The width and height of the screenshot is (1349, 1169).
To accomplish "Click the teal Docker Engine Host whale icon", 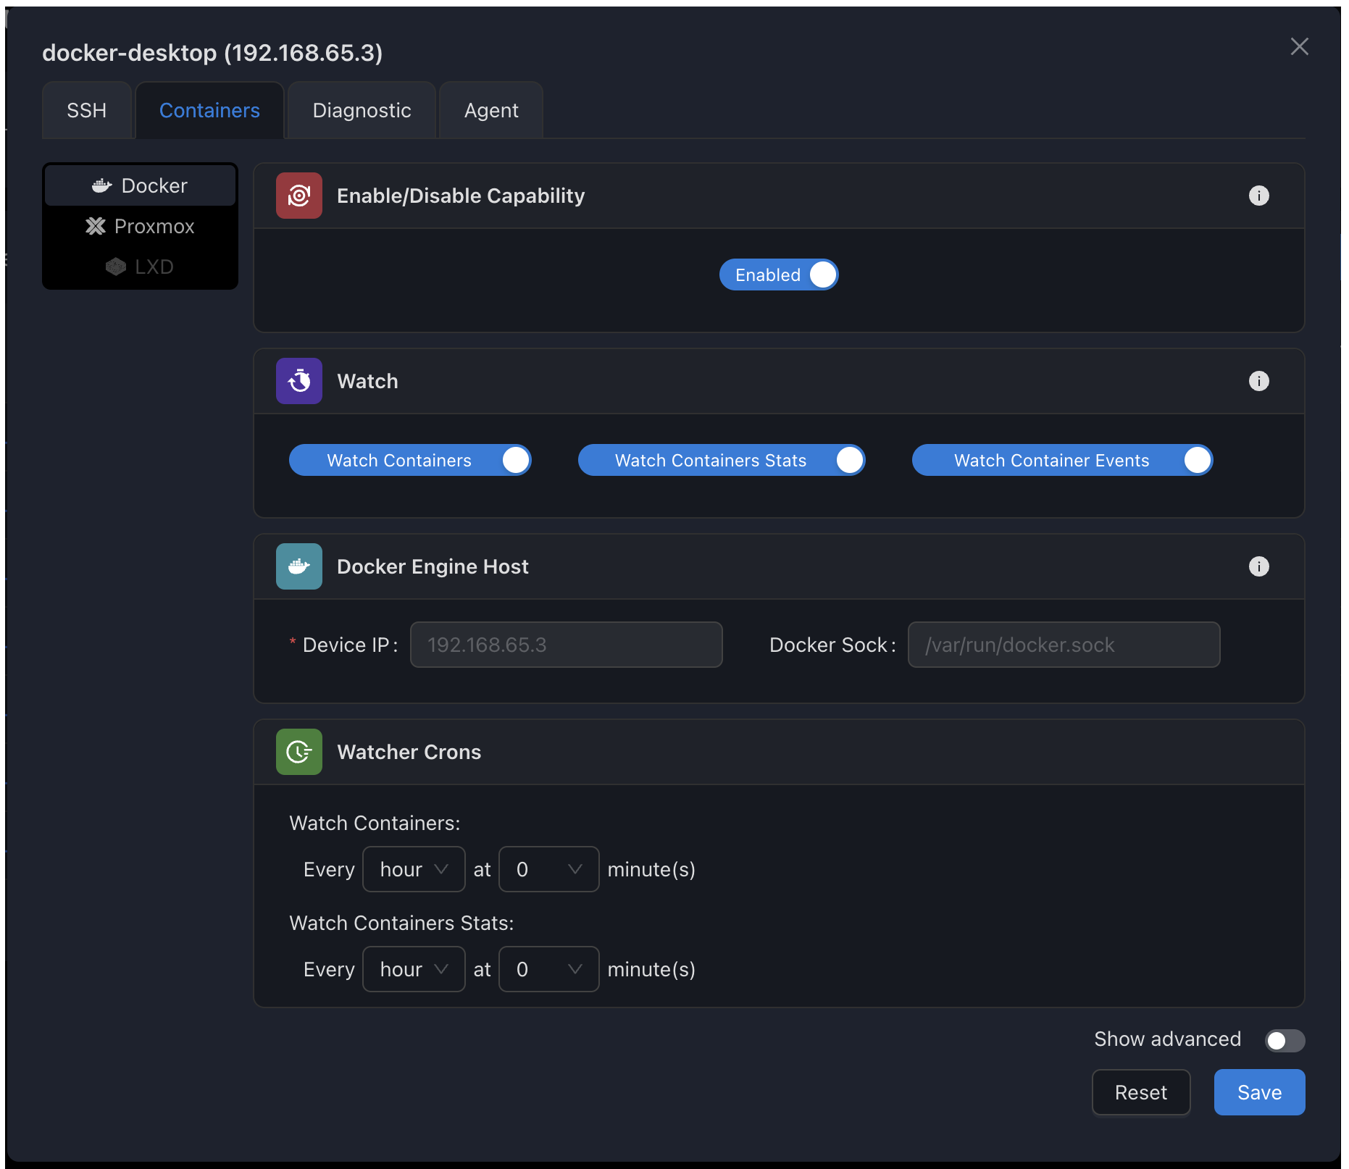I will (298, 566).
